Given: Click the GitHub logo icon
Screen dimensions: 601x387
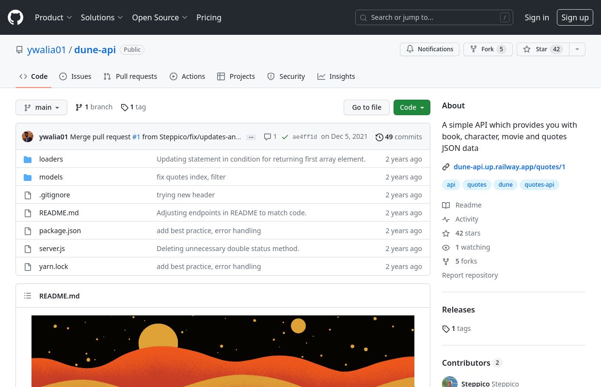Looking at the screenshot, I should coord(16,17).
